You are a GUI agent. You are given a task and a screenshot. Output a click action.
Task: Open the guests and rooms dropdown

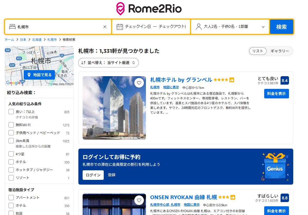pos(230,27)
